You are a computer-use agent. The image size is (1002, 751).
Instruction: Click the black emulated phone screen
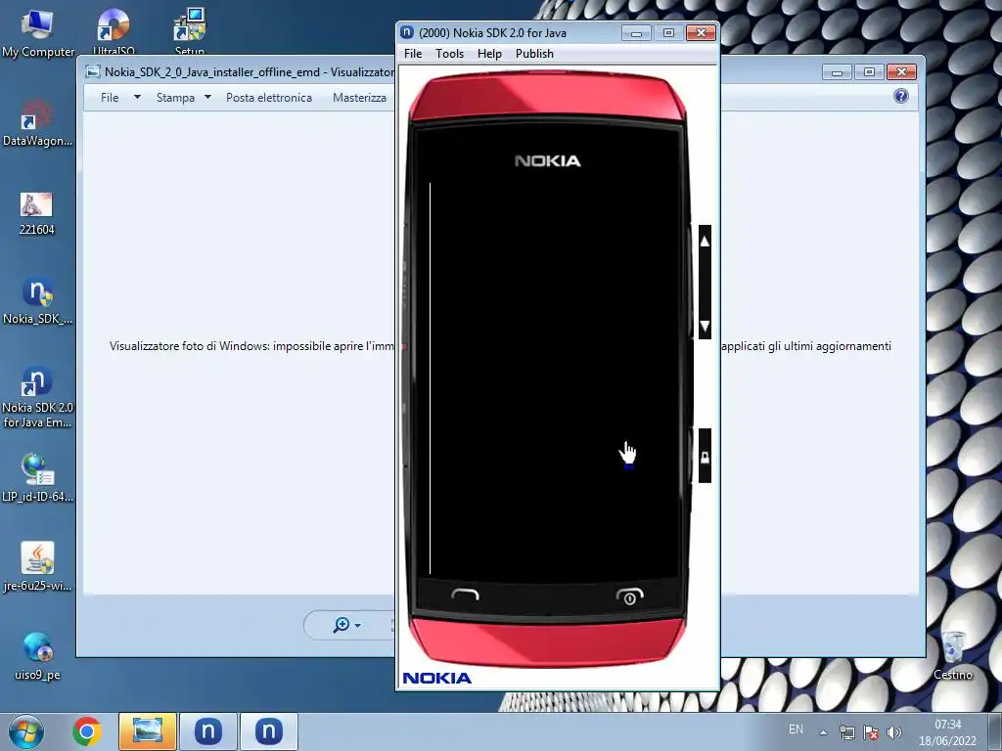coord(550,376)
